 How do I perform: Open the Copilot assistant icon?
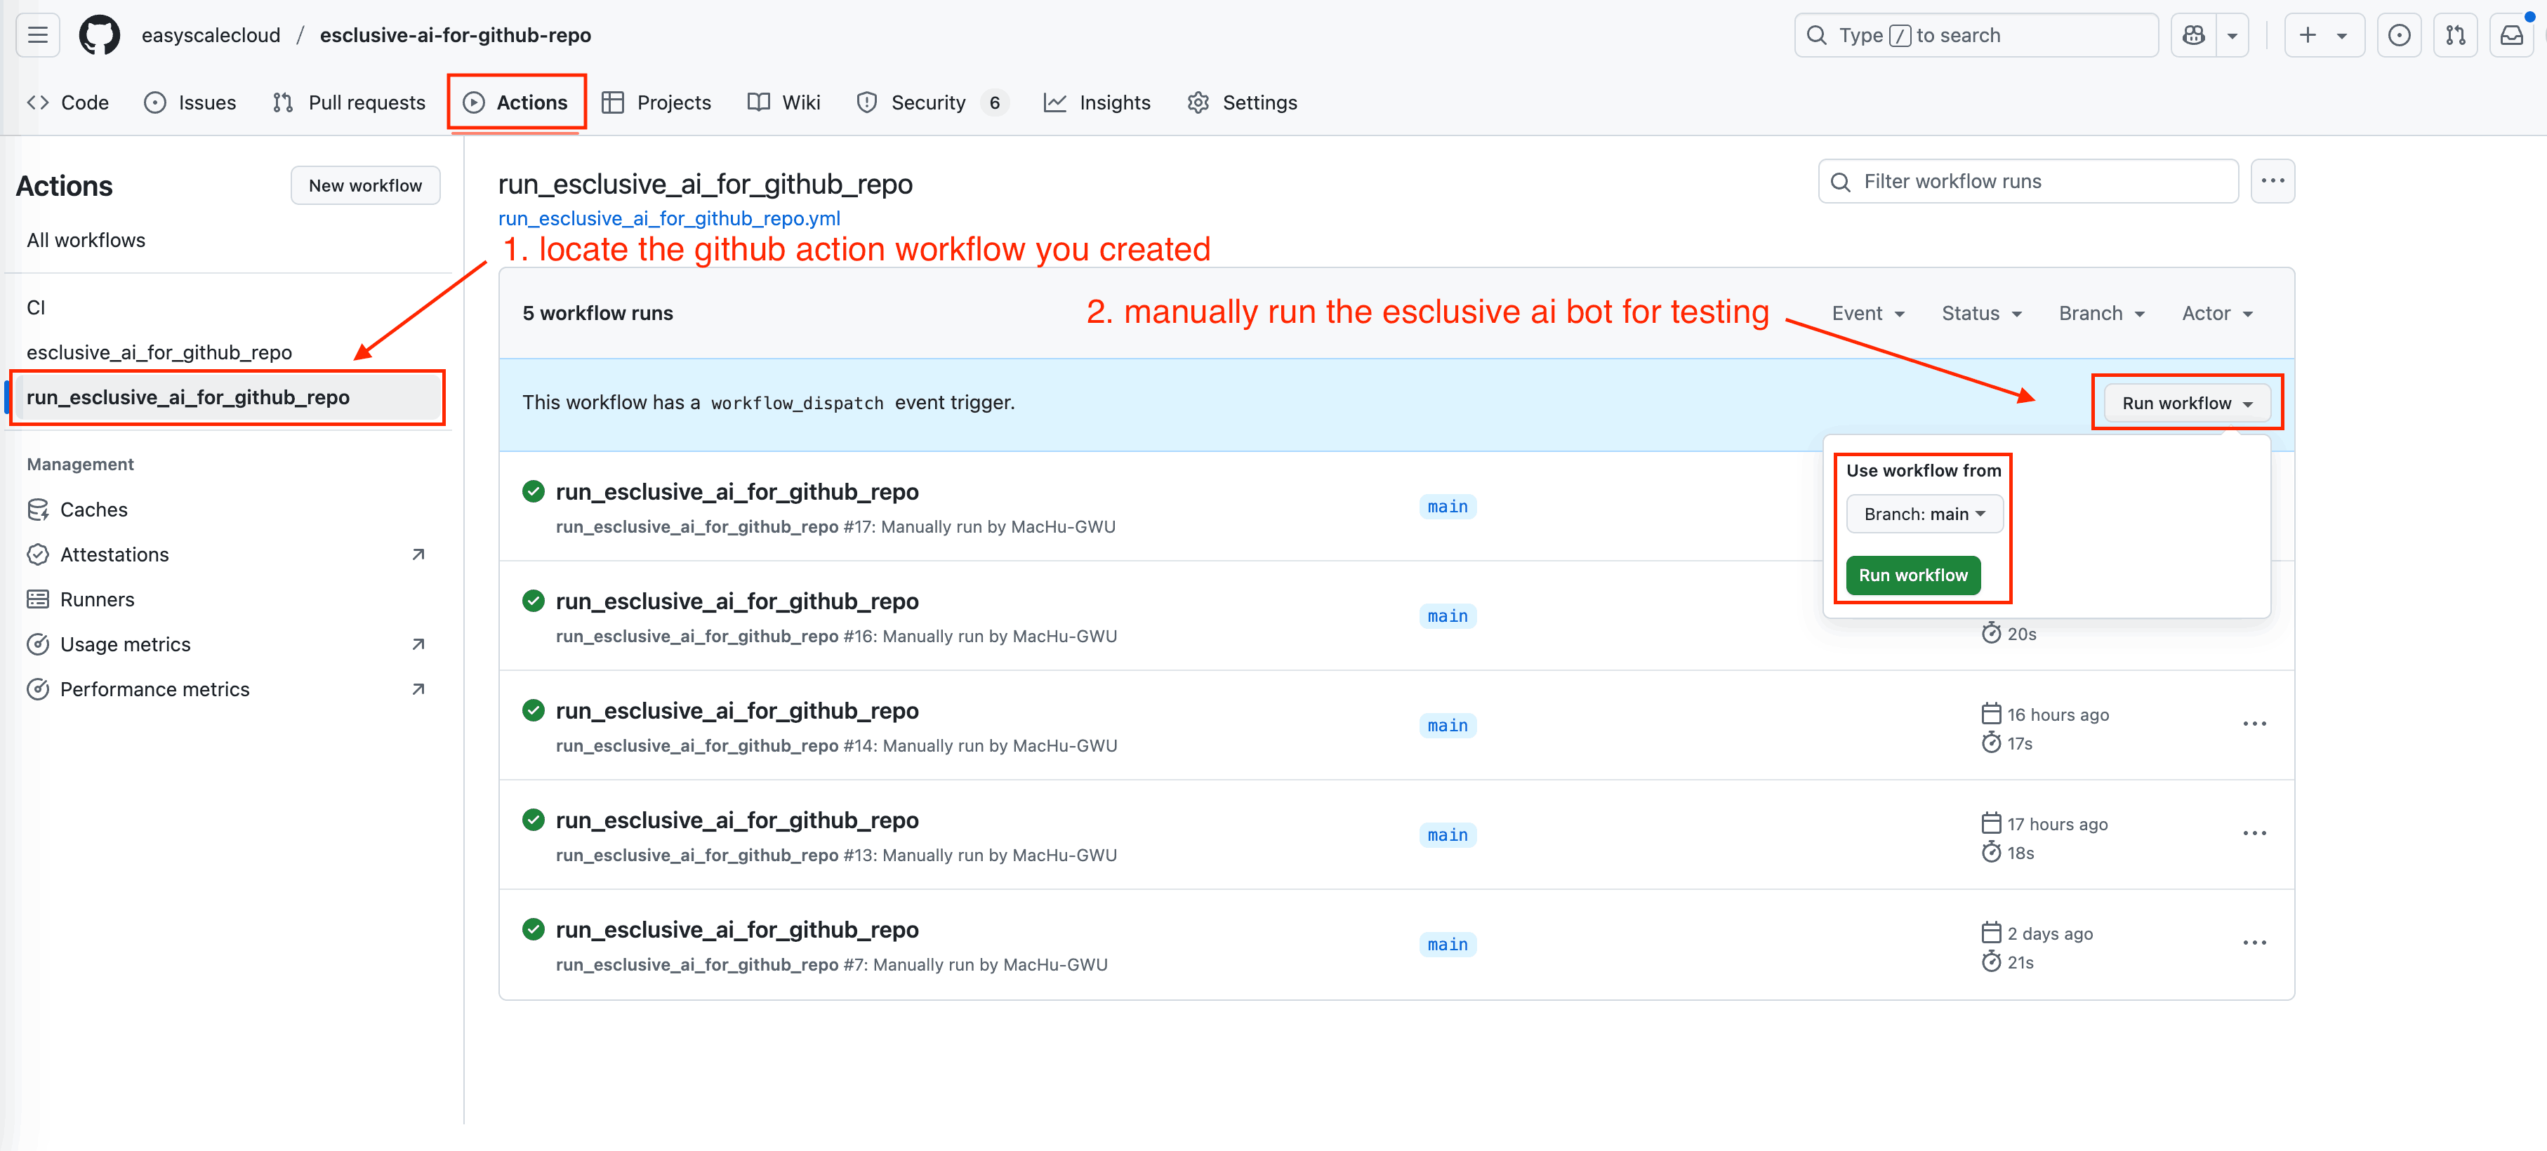2193,34
